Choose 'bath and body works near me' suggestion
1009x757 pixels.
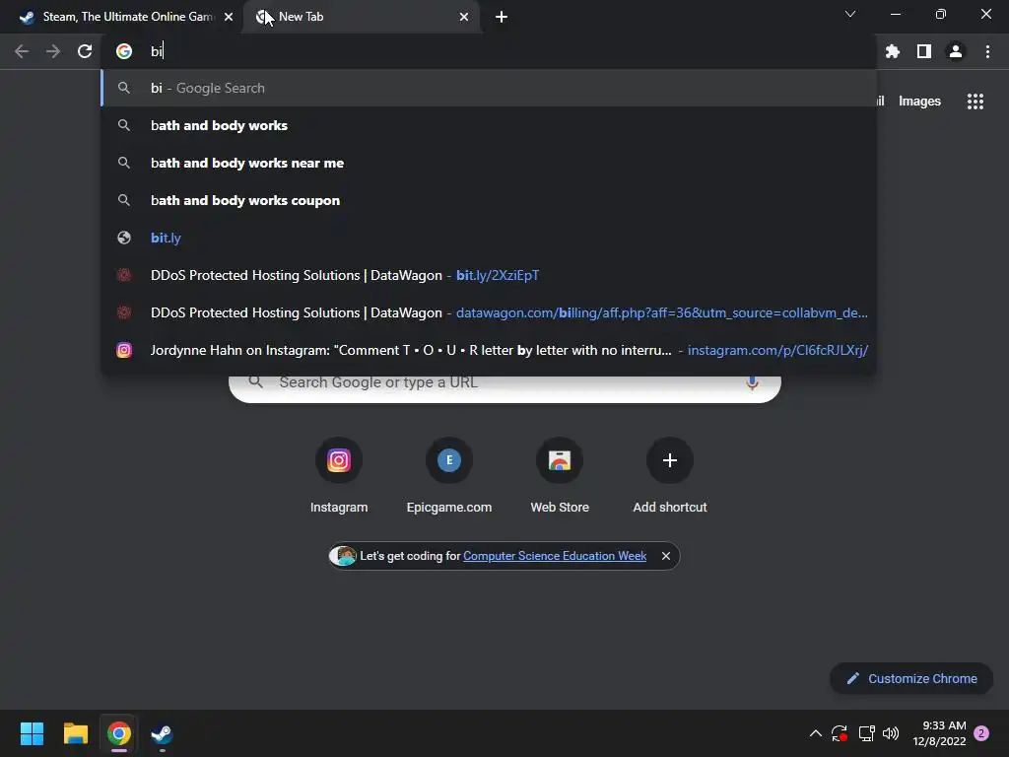(489, 163)
